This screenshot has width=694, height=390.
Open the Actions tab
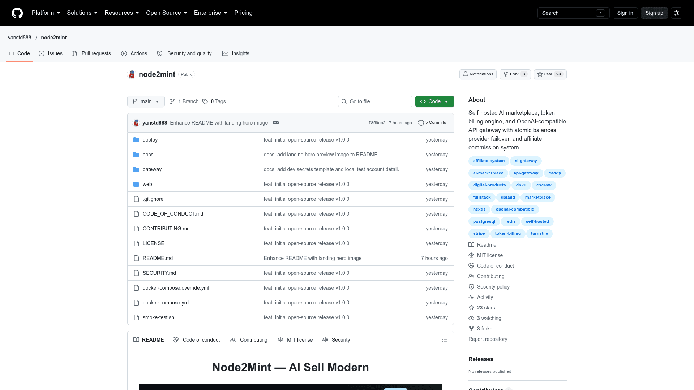pyautogui.click(x=134, y=53)
